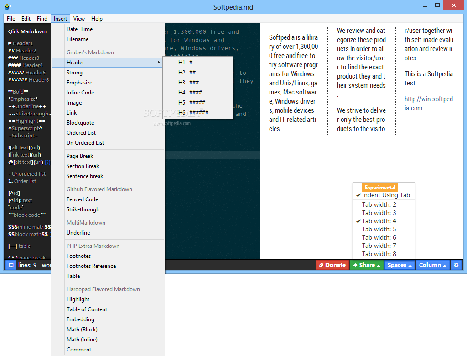Viewport: 467px width, 356px height.
Task: Insert Math (Block)
Action: point(108,330)
